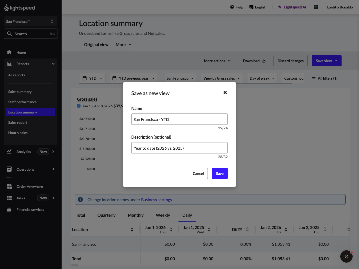This screenshot has width=359, height=269.
Task: Open the chat support bubble
Action: (346, 256)
